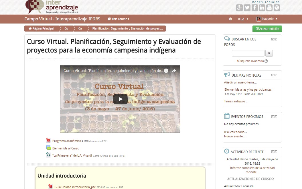The image size is (302, 189).
Task: Click the Redes sociales label
Action: (266, 2)
